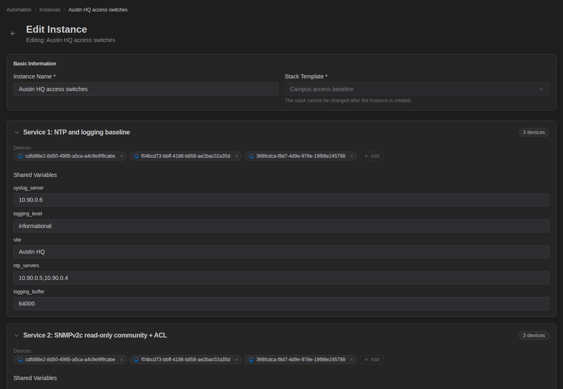
Task: Edit the site field value Austin HQ
Action: (x=281, y=252)
